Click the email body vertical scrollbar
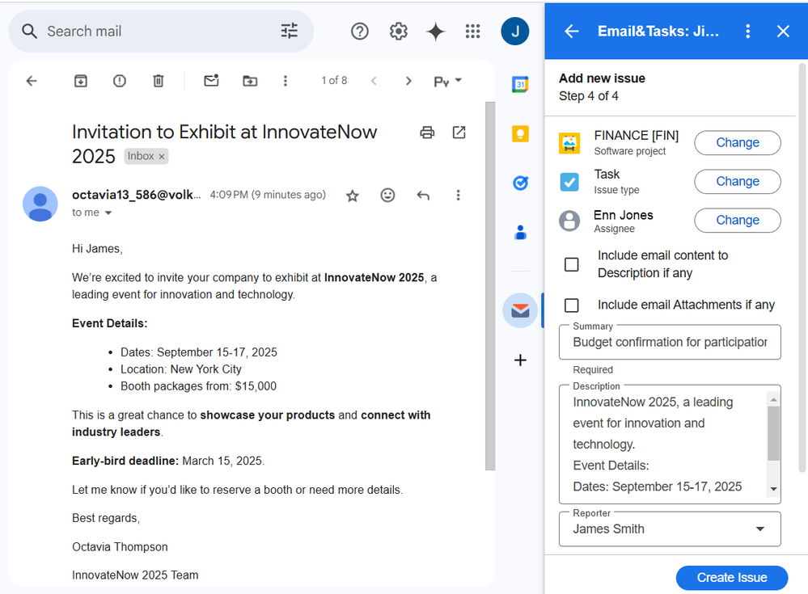The height and width of the screenshot is (594, 808). tap(490, 285)
